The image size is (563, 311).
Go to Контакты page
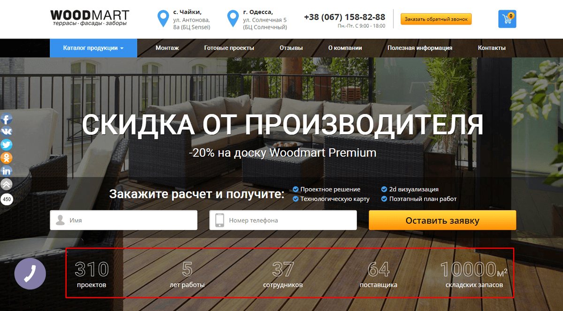(492, 48)
